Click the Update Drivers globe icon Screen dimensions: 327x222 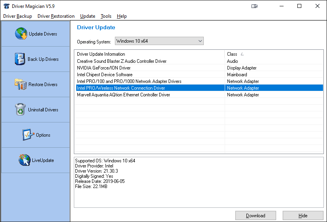tap(21, 34)
